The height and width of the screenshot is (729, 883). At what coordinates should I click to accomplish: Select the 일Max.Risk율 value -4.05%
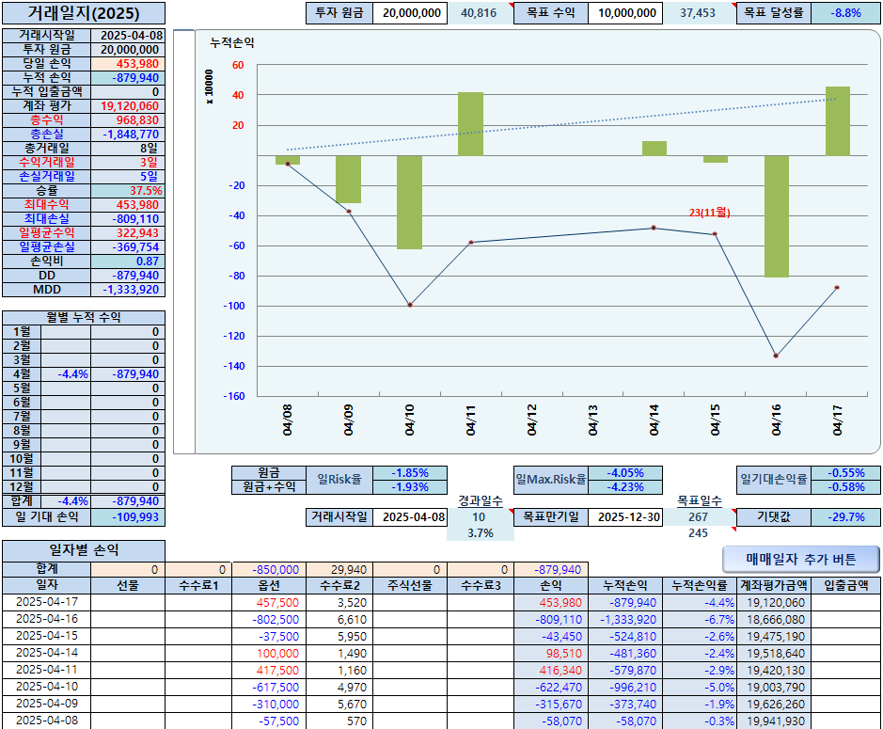[625, 472]
